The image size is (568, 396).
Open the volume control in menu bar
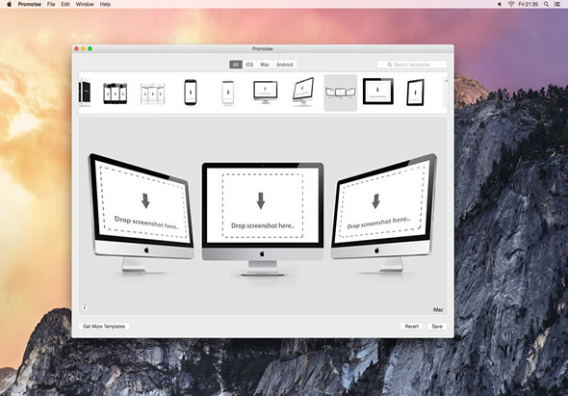(500, 5)
